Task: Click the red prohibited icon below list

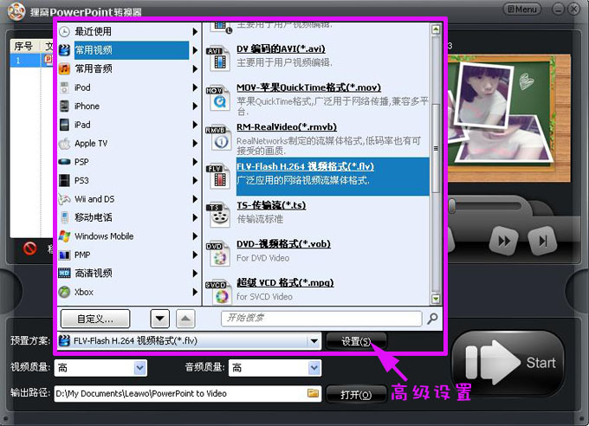Action: (29, 248)
